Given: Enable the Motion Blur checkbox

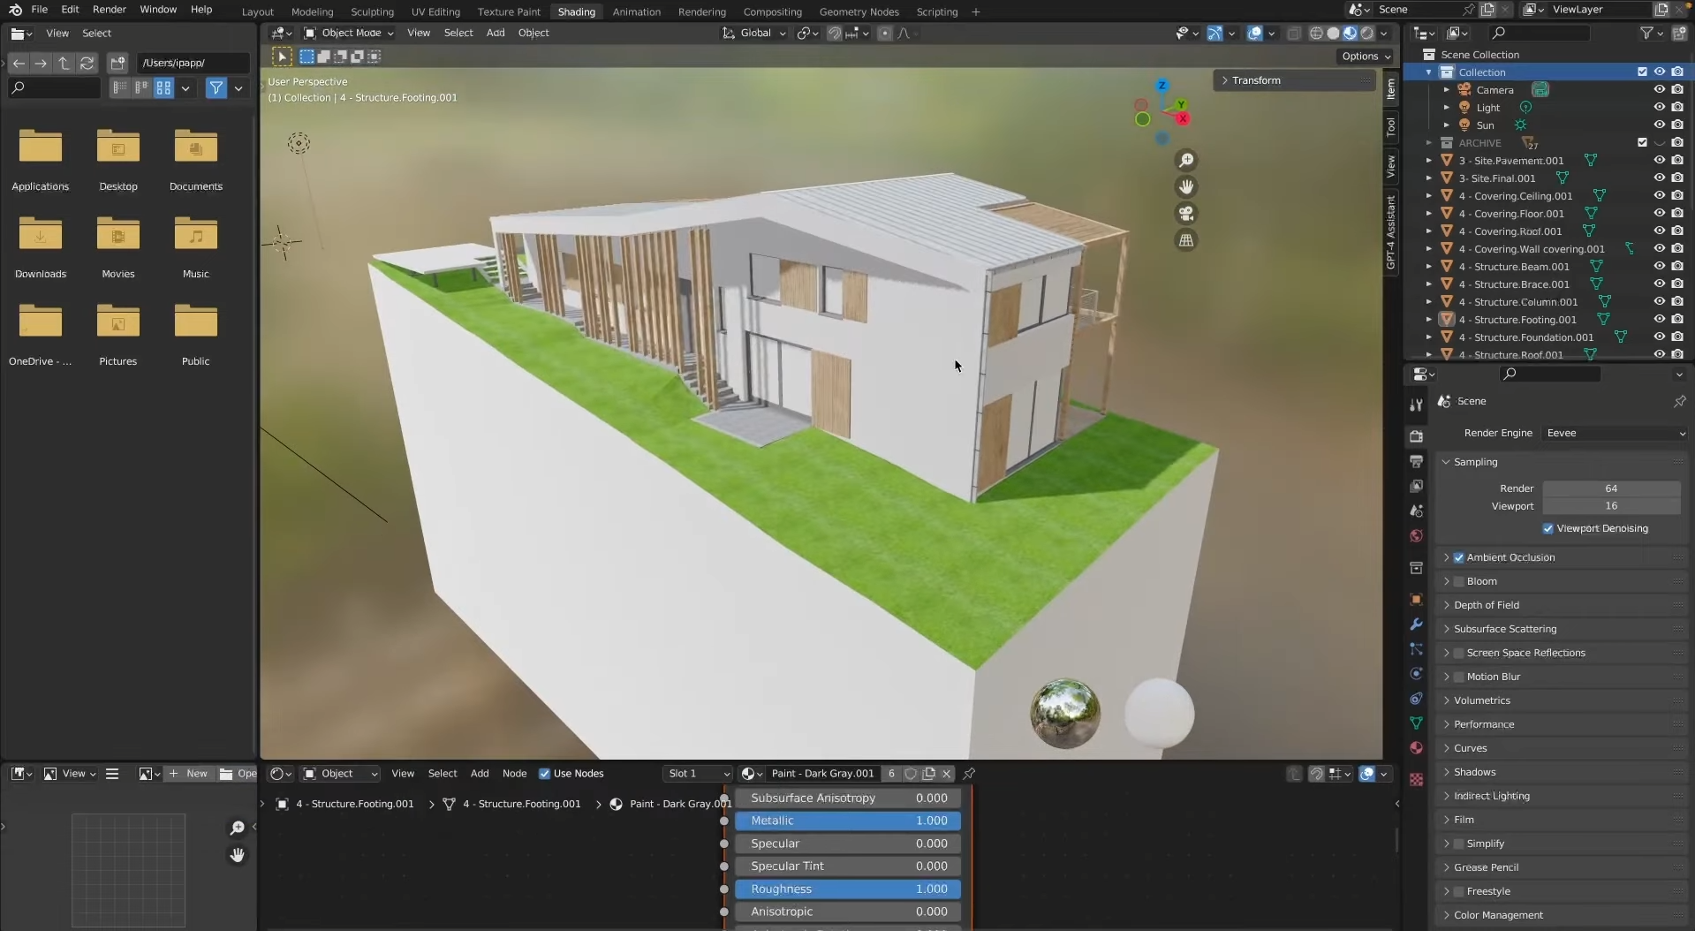Looking at the screenshot, I should [1459, 677].
